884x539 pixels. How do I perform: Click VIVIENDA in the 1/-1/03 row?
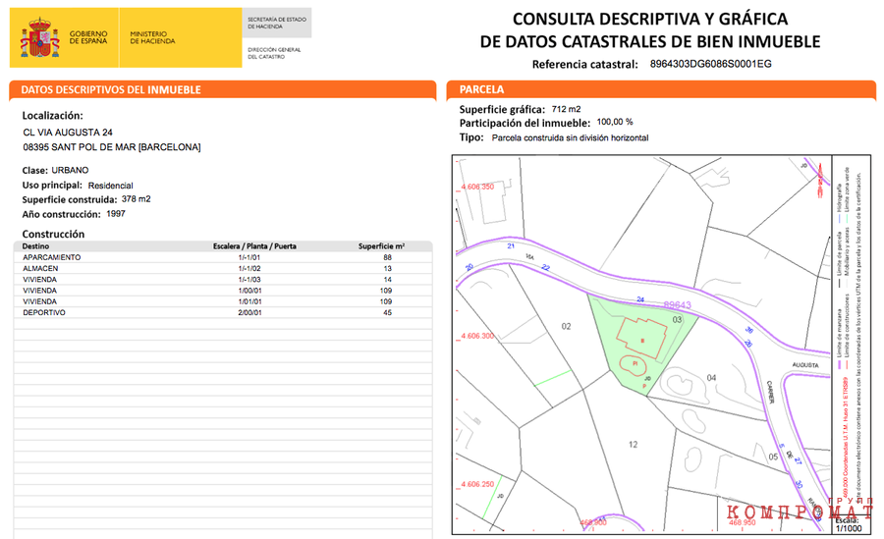pyautogui.click(x=39, y=280)
